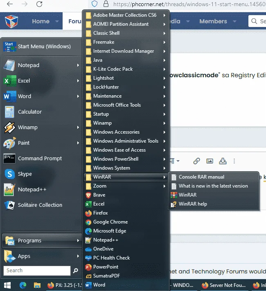
Task: Click the start menu Search field
Action: pyautogui.click(x=37, y=271)
